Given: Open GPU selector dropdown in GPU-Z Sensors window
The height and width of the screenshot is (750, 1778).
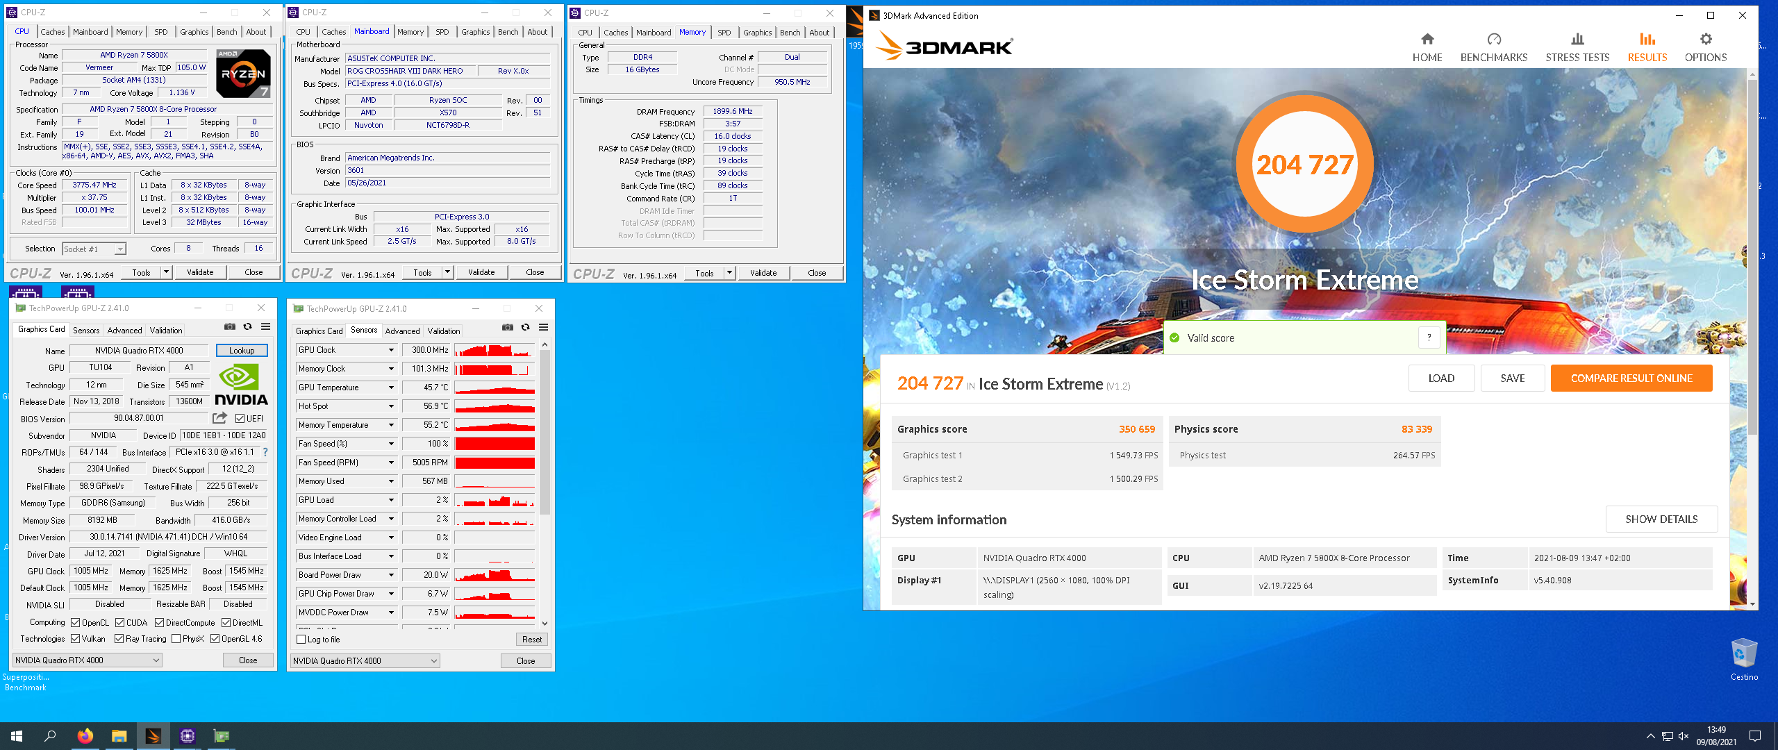Looking at the screenshot, I should (365, 661).
